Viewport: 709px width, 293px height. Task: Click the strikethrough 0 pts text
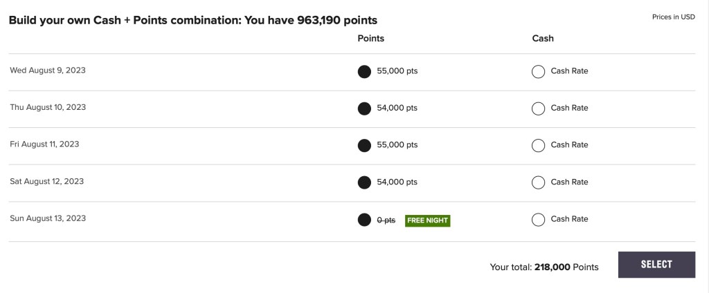386,220
